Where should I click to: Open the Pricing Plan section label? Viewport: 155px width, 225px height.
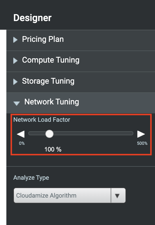click(x=43, y=39)
